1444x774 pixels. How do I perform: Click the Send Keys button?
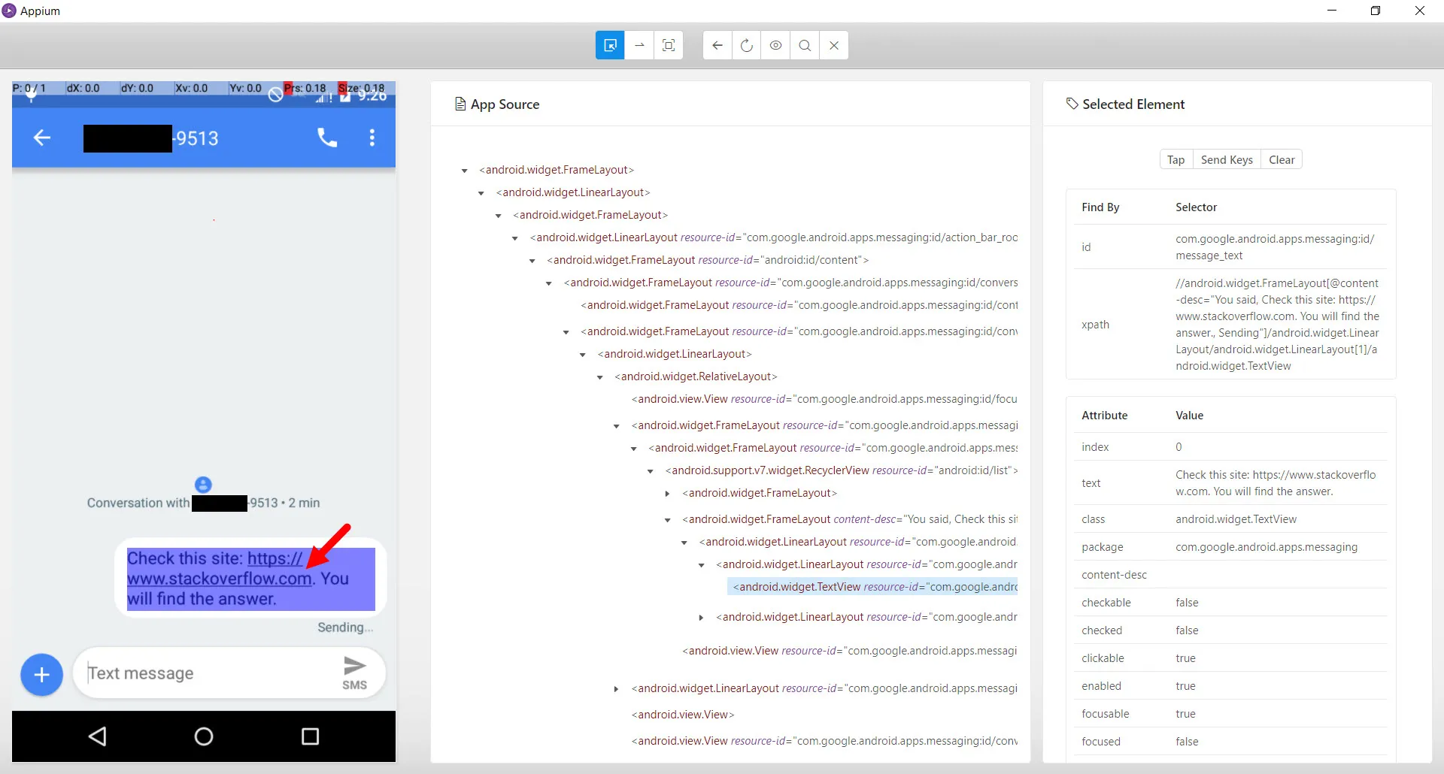coord(1227,159)
